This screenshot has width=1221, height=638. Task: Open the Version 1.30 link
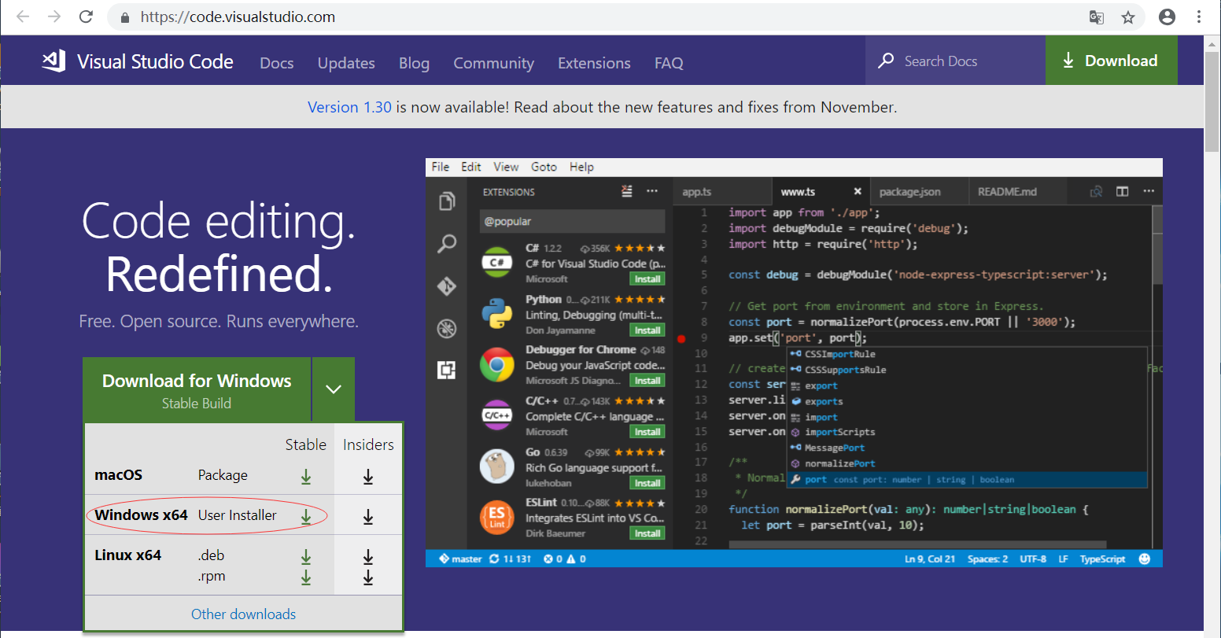[x=349, y=107]
